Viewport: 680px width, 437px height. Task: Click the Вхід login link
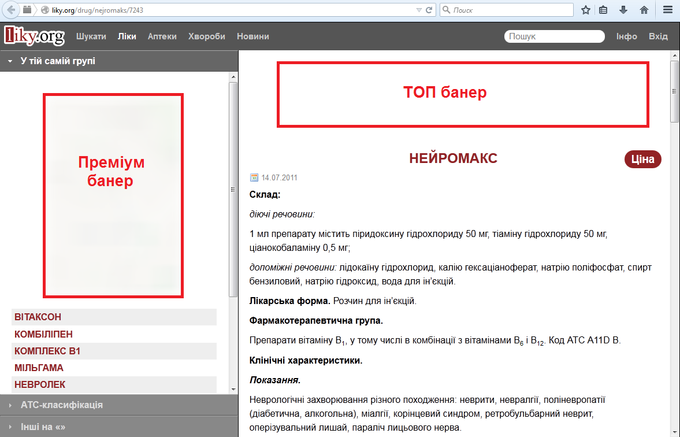click(x=658, y=36)
